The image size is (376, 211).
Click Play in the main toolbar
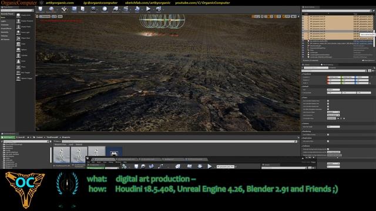148,9
